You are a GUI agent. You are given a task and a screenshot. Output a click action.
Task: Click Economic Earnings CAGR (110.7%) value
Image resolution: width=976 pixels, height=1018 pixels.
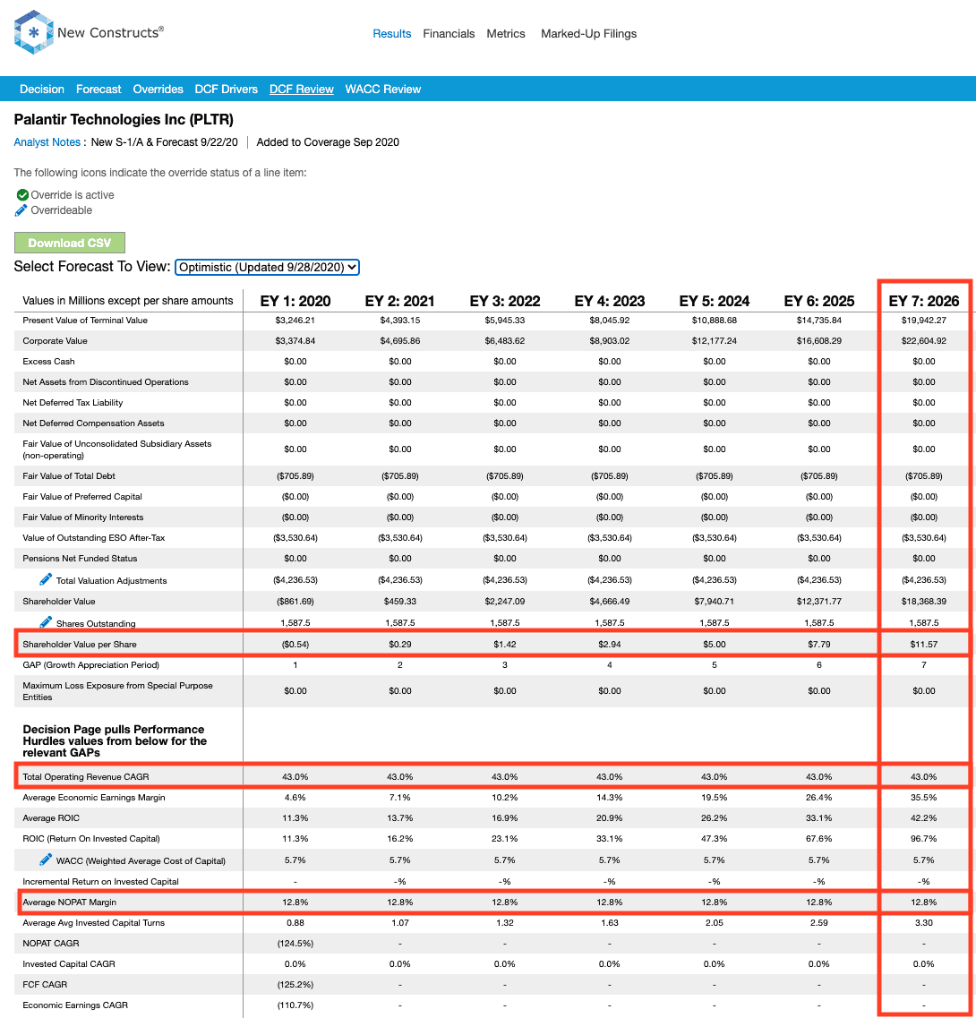(295, 1005)
